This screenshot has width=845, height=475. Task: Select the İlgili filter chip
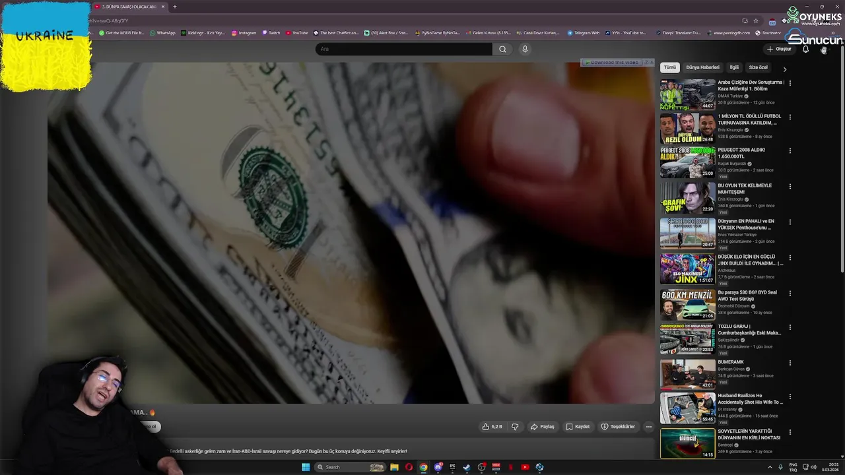(734, 67)
